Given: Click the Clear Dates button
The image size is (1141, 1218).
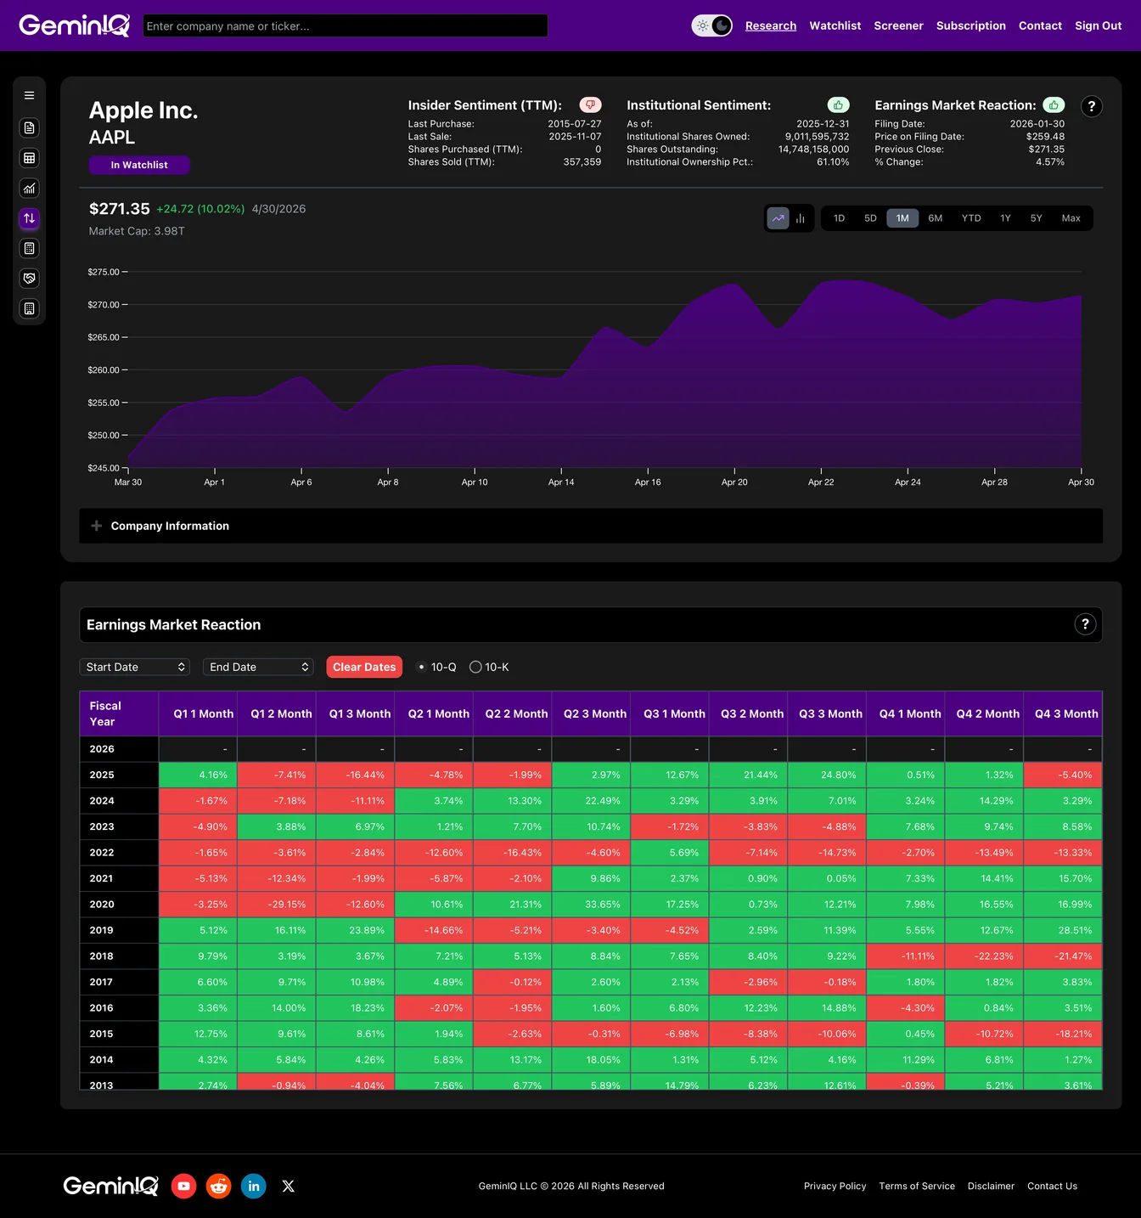Looking at the screenshot, I should click(x=364, y=667).
